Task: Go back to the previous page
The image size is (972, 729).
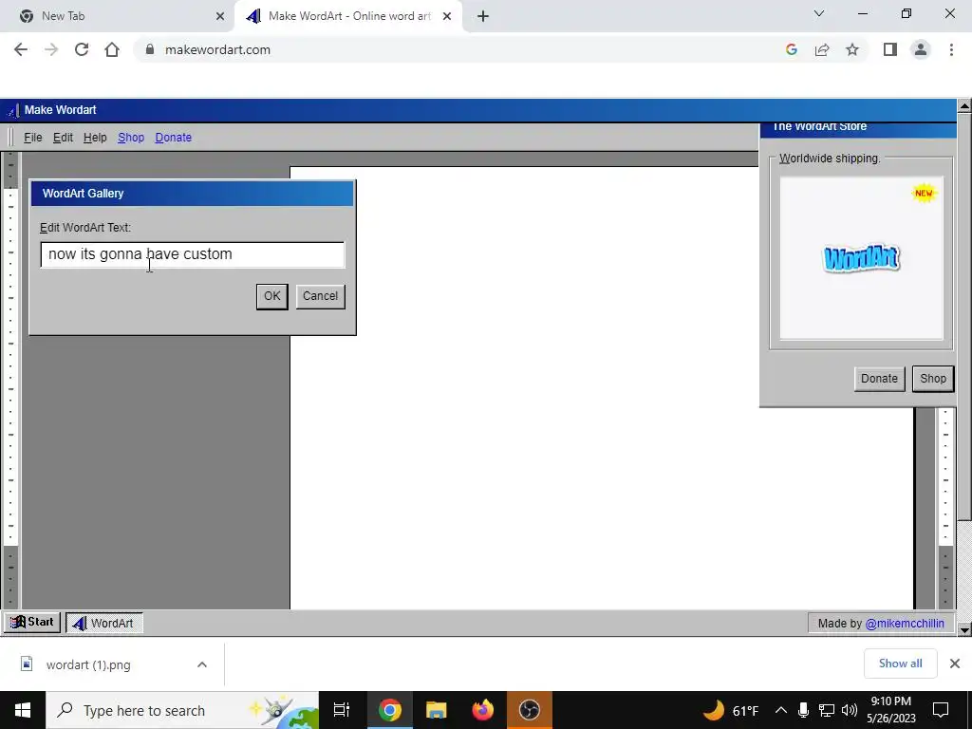Action: pyautogui.click(x=21, y=49)
